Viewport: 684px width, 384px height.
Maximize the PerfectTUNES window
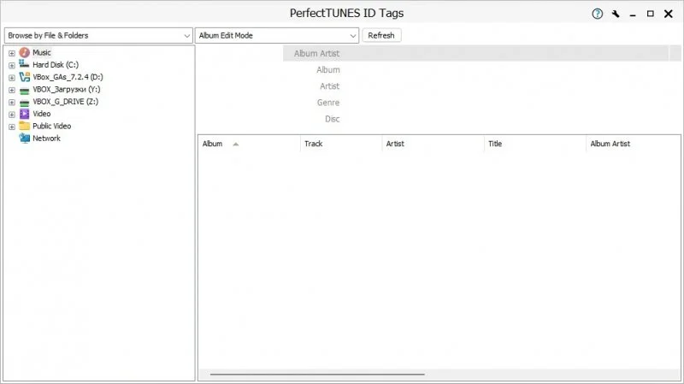(651, 14)
